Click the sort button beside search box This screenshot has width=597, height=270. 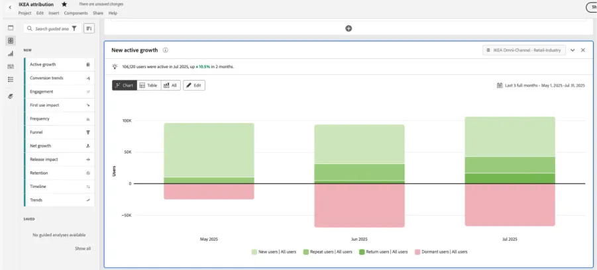click(x=89, y=28)
